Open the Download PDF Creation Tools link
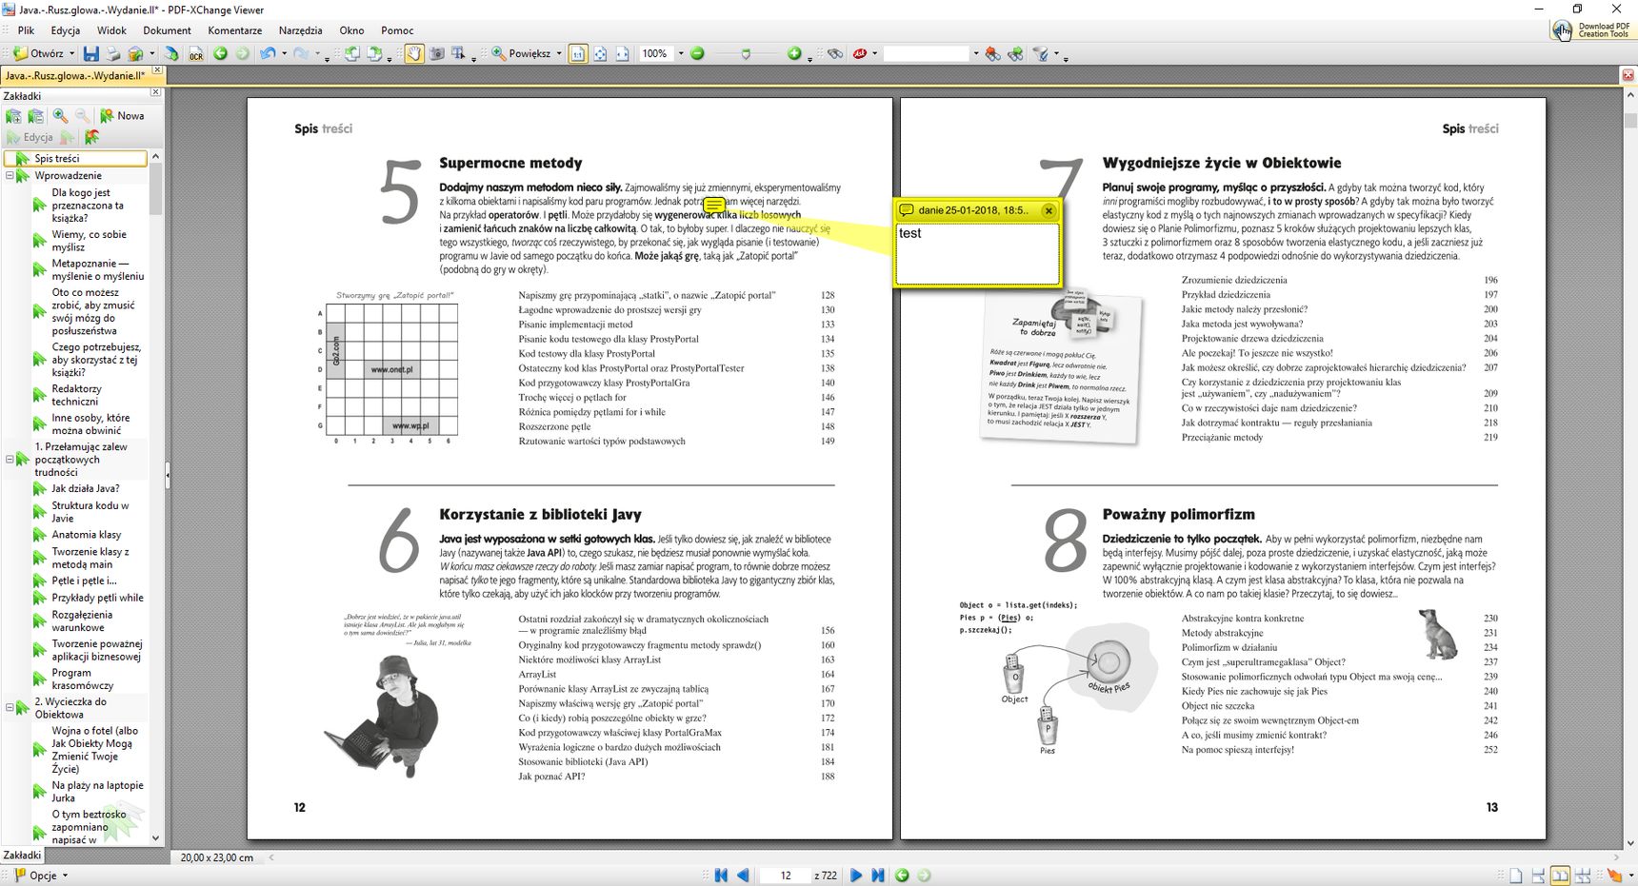Screen dimensions: 1638x886 [x=1590, y=30]
